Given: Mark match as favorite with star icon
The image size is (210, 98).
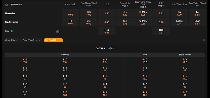Looking at the screenshot, I should tap(6, 4).
